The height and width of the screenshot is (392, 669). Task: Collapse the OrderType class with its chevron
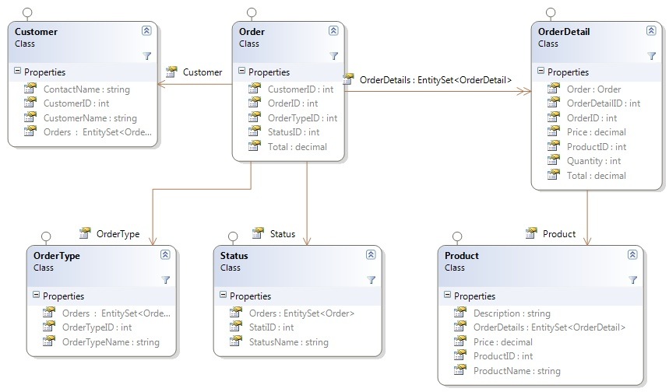pyautogui.click(x=165, y=255)
